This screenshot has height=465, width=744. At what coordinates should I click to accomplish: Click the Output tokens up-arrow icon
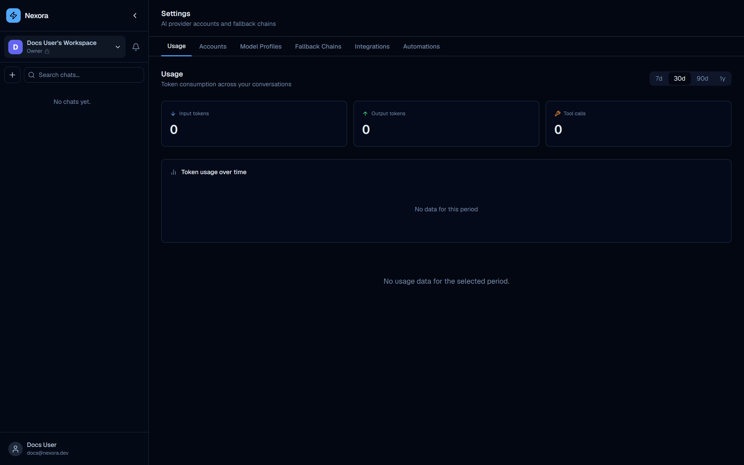click(x=365, y=114)
